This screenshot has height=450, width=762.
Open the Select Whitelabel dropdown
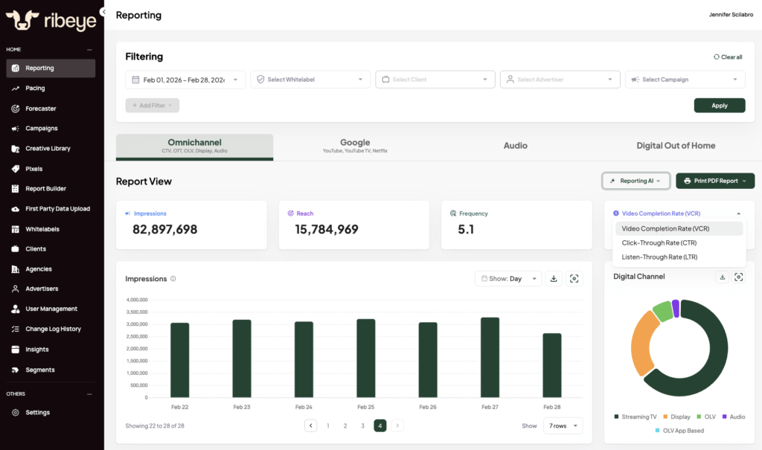click(x=310, y=80)
